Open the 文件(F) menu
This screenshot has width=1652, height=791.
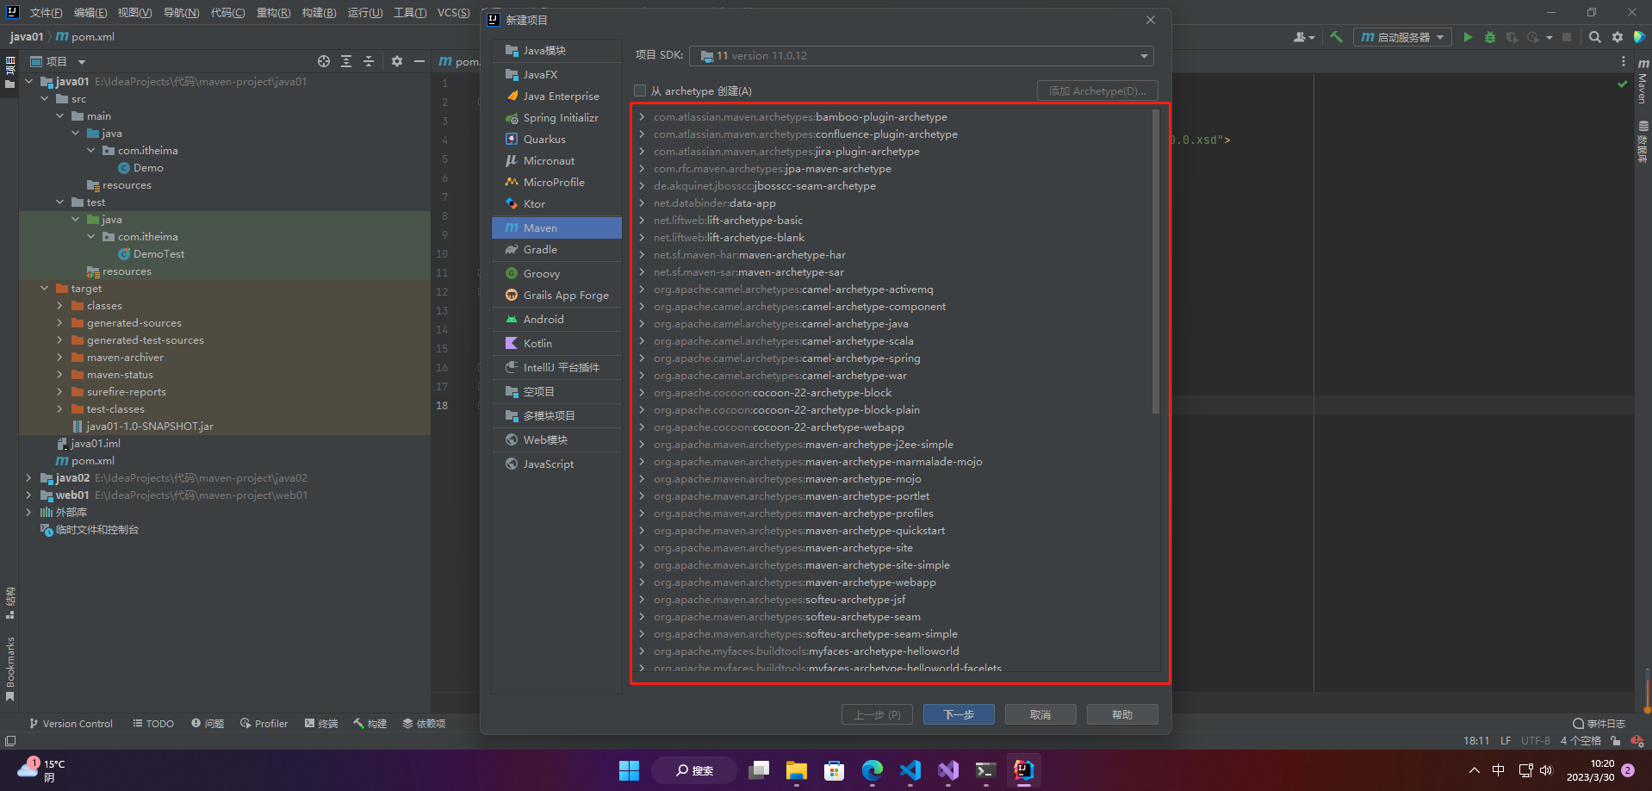46,12
